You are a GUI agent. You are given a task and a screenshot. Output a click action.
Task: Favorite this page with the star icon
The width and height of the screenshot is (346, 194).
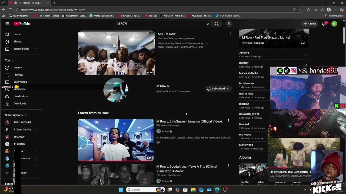[x=301, y=10]
